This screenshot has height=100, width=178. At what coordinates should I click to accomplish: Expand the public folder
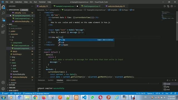coord(13,31)
